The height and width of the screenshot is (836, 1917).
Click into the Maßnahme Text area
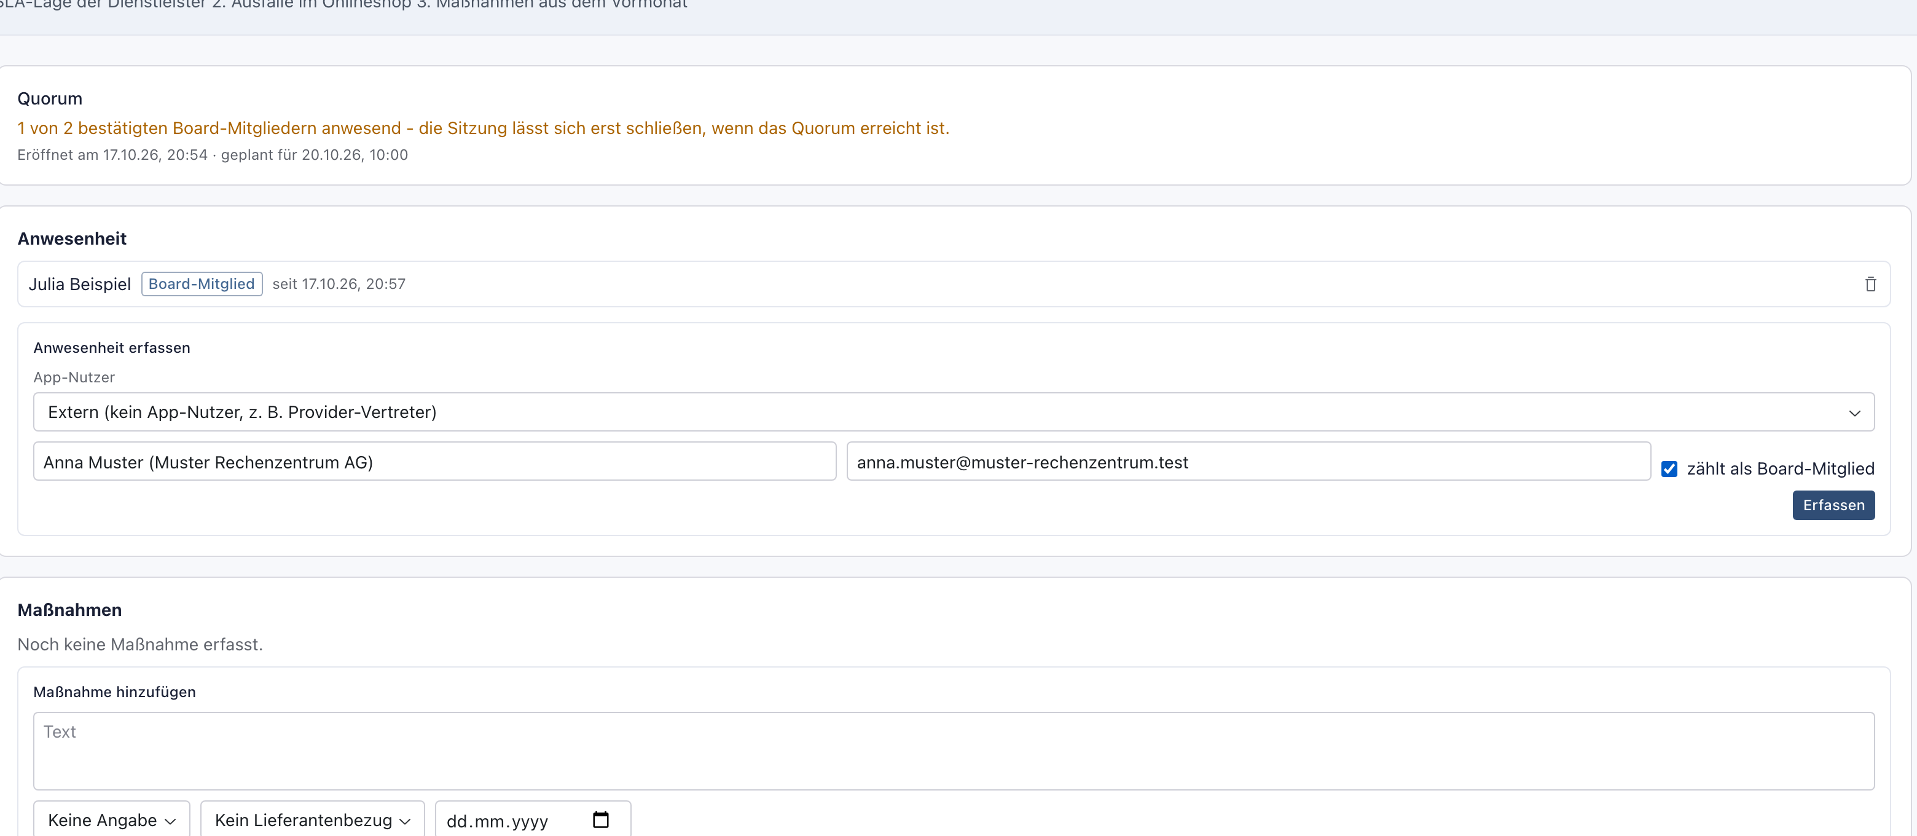[x=954, y=751]
